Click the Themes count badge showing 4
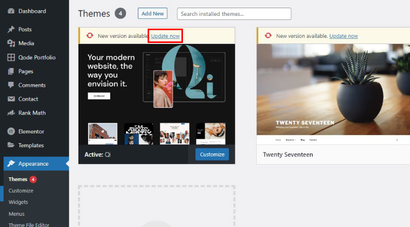Image resolution: width=410 pixels, height=227 pixels. pyautogui.click(x=120, y=13)
